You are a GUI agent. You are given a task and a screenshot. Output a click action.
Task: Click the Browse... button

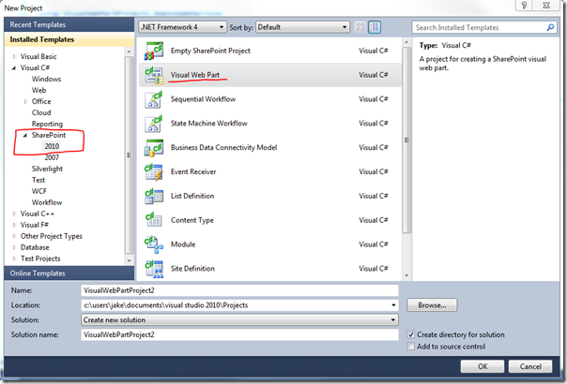click(x=432, y=305)
